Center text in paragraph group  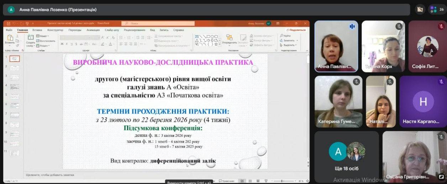126,44
